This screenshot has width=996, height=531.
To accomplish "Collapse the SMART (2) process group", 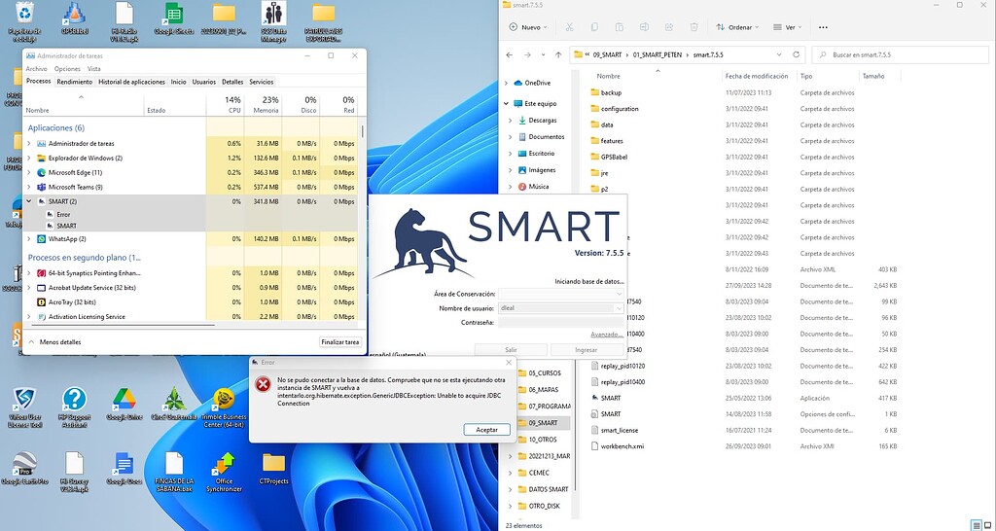I will click(x=29, y=201).
